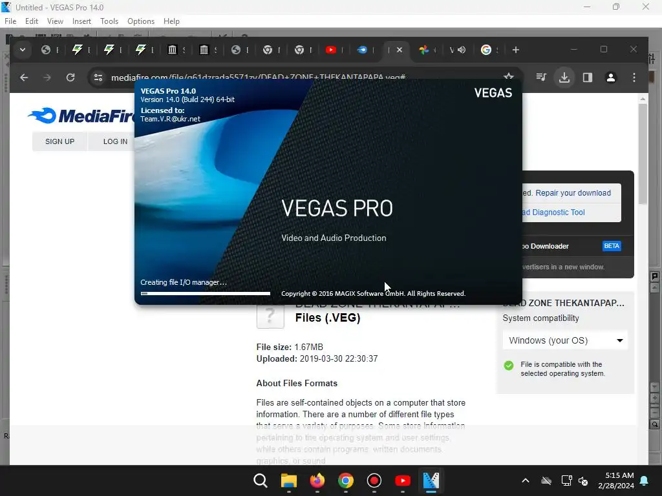Bookmark this page with the star icon
Screen dimensions: 662x496
509,77
